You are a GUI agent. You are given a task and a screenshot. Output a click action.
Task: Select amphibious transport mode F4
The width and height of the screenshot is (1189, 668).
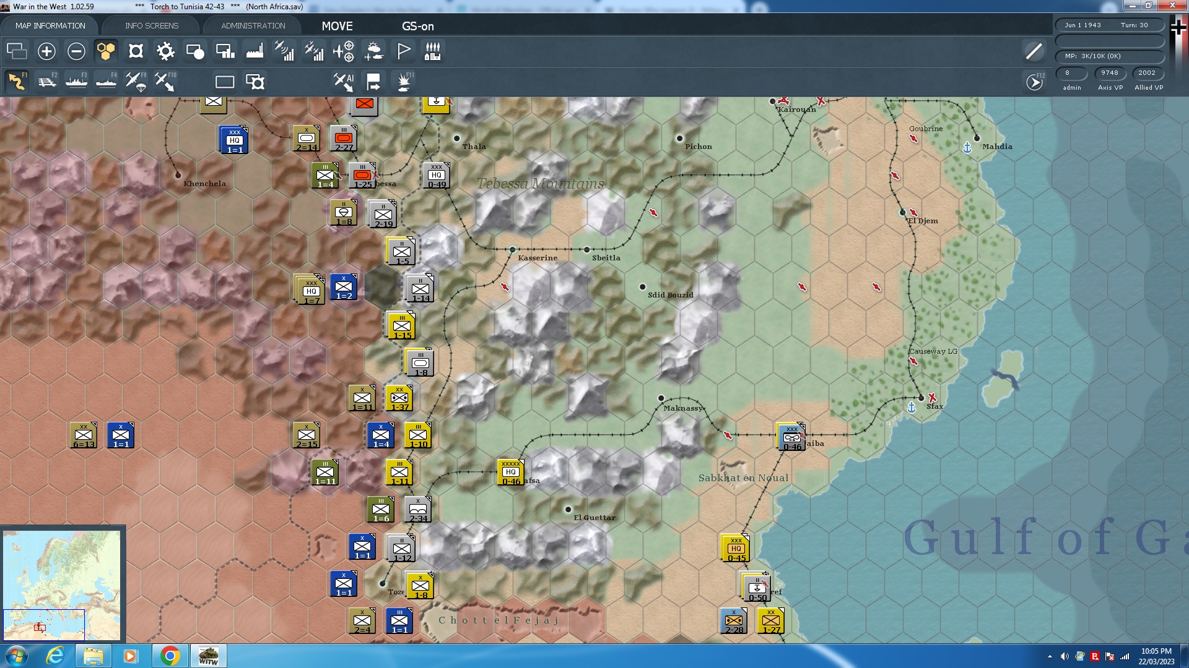[107, 82]
